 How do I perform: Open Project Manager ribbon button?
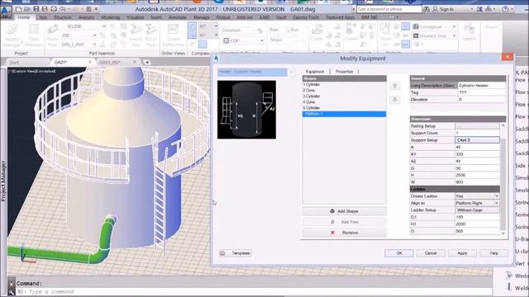tap(12, 35)
